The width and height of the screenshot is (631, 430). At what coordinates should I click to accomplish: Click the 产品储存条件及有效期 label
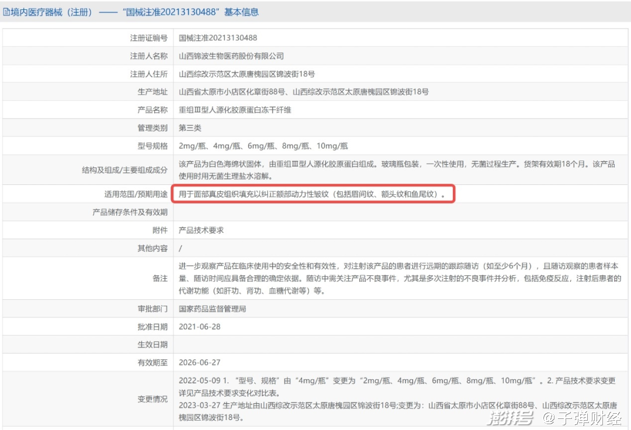tap(130, 212)
